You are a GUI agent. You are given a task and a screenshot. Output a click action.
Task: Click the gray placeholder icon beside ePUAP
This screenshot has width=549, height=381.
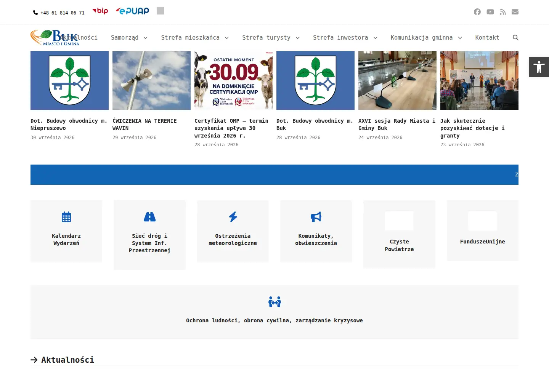pyautogui.click(x=160, y=11)
